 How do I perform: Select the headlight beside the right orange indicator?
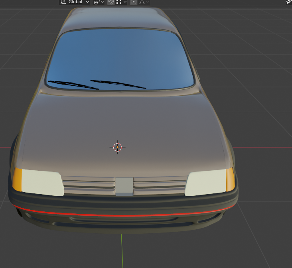tap(206, 183)
